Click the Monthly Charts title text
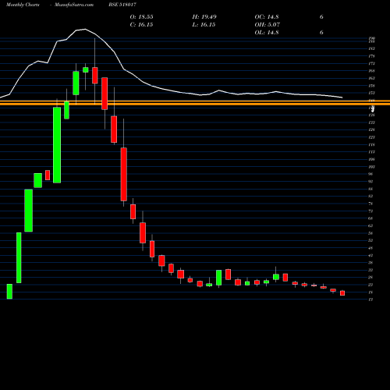 (23, 5)
